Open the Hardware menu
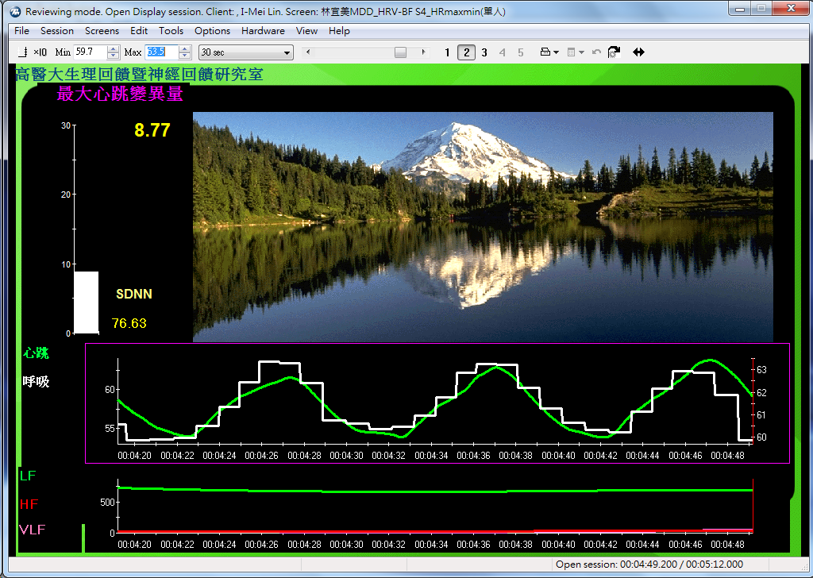The height and width of the screenshot is (578, 813). coord(263,31)
